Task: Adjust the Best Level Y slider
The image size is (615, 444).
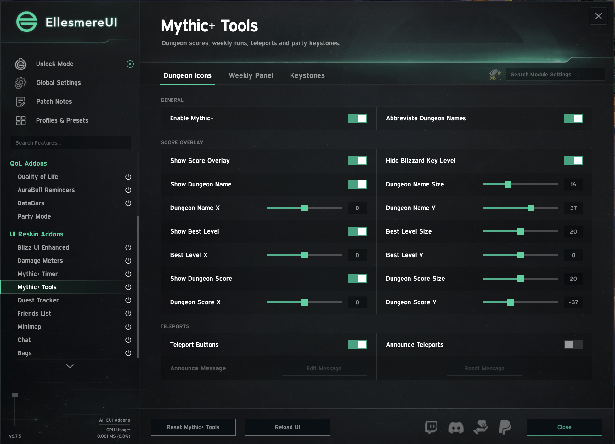Action: pyautogui.click(x=520, y=255)
